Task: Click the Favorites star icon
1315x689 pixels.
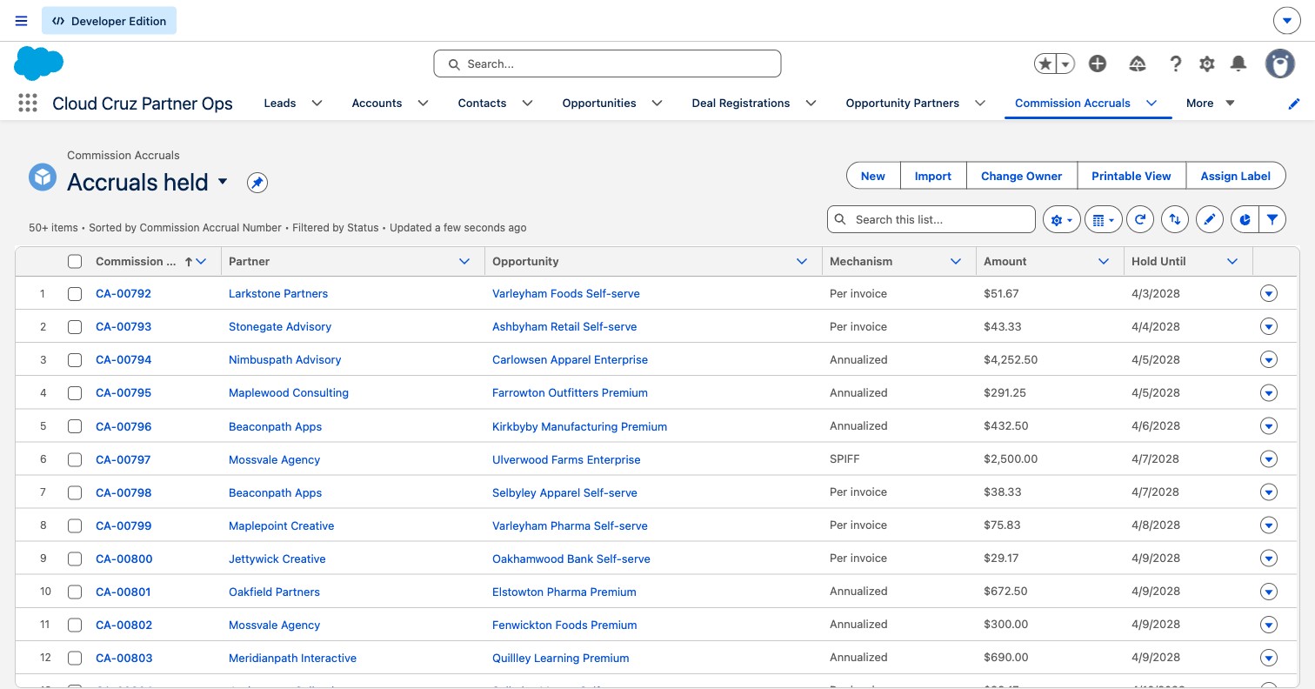Action: tap(1045, 64)
